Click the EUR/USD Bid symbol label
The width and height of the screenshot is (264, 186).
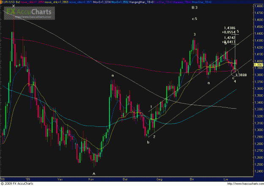(11, 2)
